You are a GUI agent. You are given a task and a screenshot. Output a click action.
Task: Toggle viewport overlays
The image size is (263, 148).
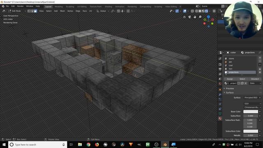pyautogui.click(x=185, y=11)
